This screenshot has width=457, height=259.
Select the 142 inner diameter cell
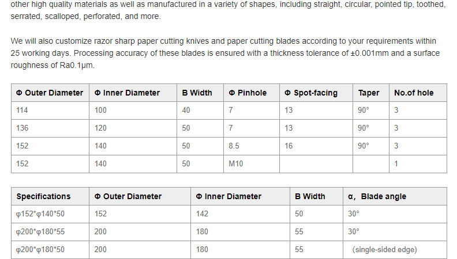(x=202, y=214)
